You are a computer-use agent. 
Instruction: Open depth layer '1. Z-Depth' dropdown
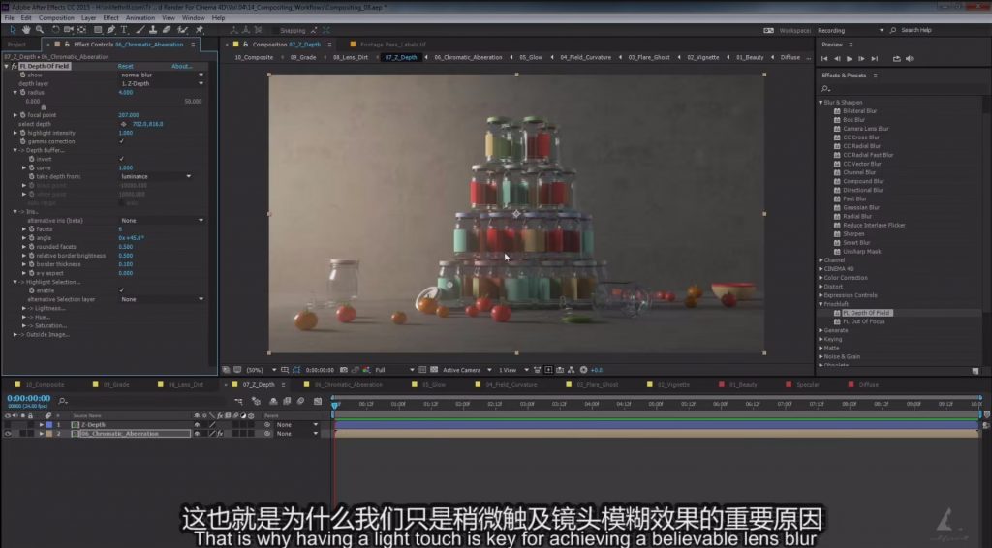162,83
